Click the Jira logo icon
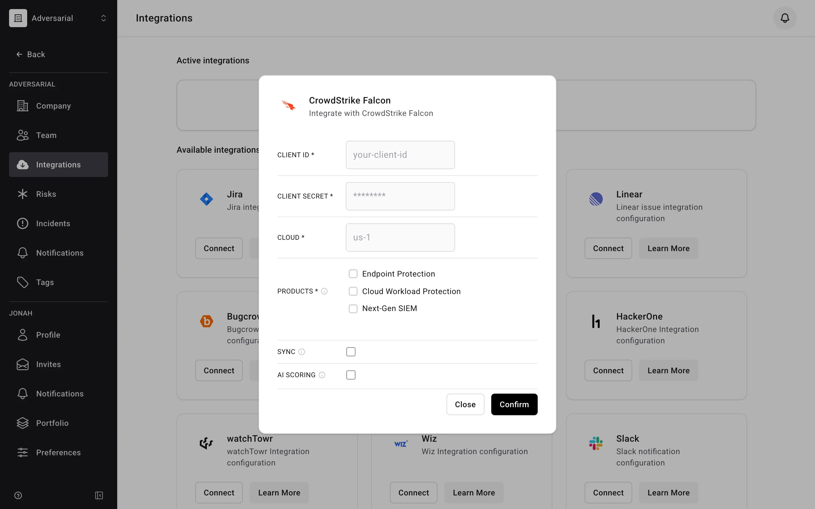The width and height of the screenshot is (815, 509). point(207,199)
